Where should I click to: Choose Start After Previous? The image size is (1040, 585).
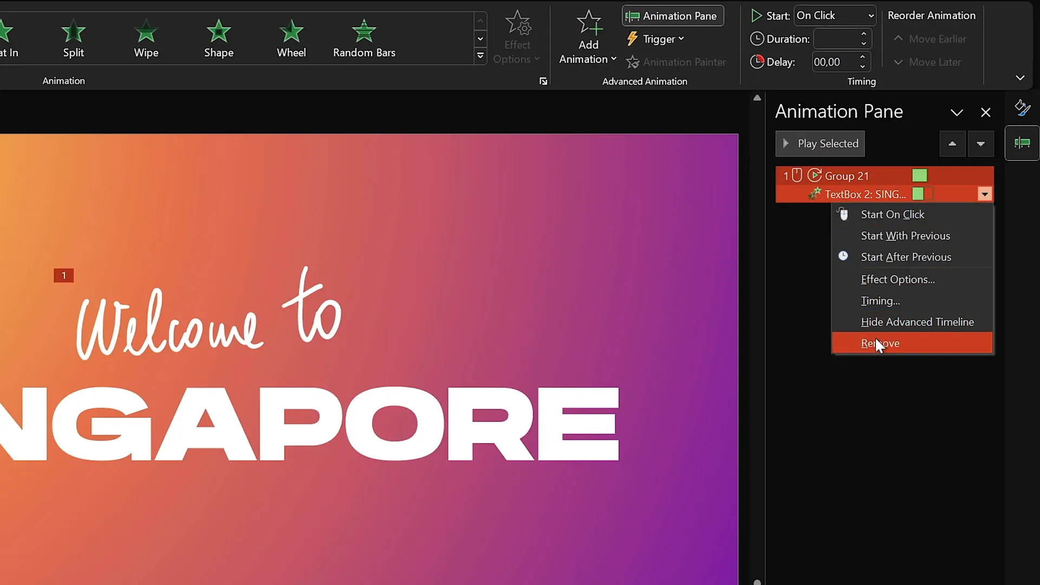912,257
